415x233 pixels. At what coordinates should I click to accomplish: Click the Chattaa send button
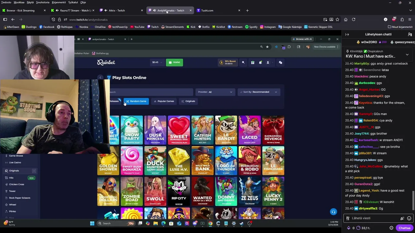click(404, 228)
